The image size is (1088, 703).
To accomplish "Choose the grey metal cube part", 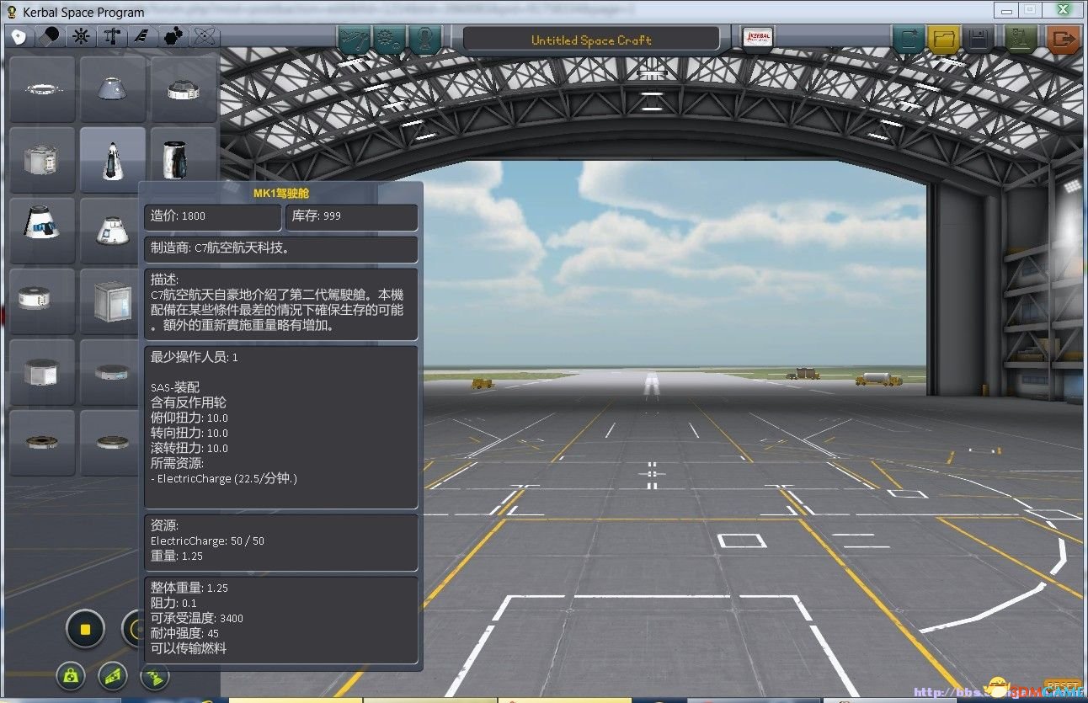I will 109,301.
